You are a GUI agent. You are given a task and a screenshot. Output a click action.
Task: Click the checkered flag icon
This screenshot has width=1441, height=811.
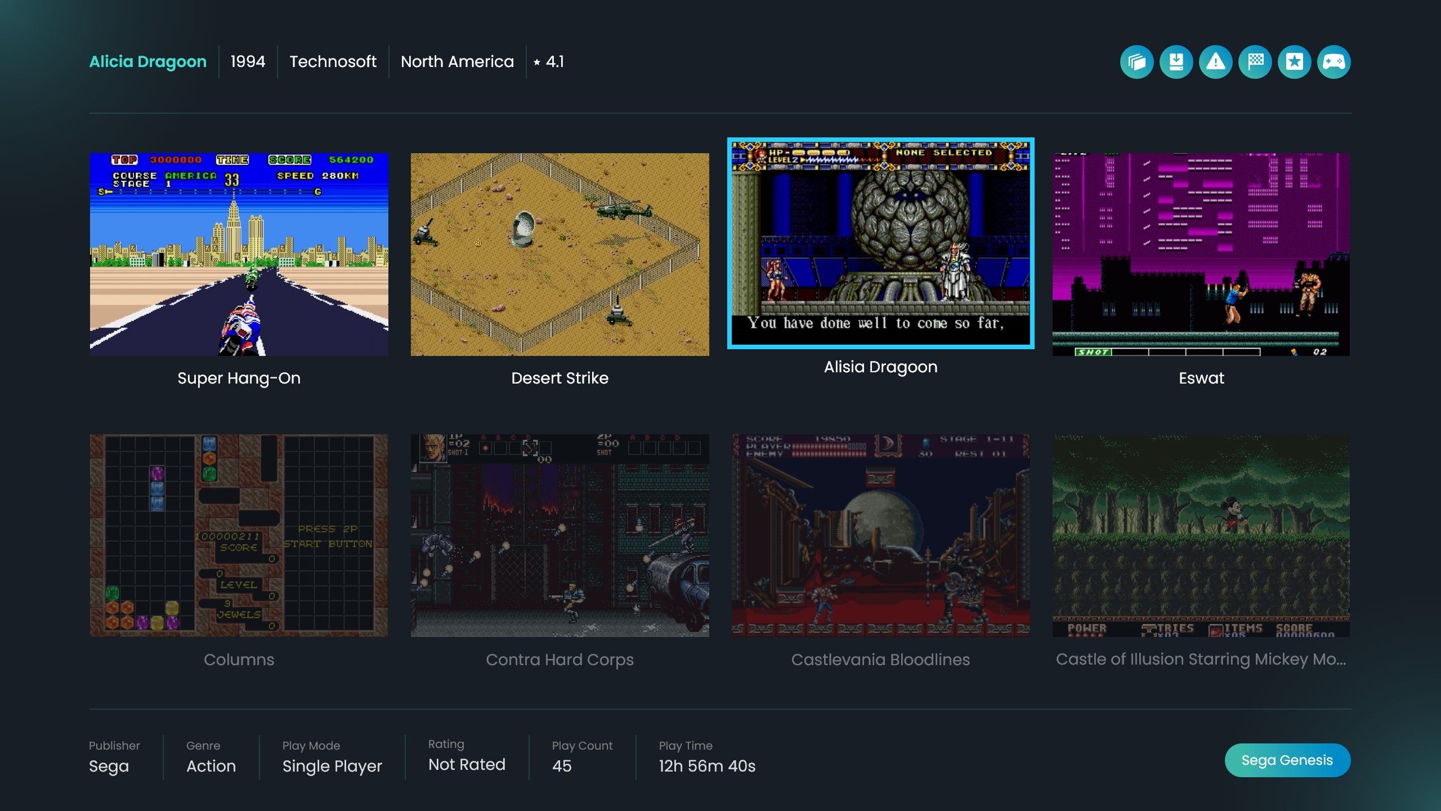pyautogui.click(x=1255, y=62)
